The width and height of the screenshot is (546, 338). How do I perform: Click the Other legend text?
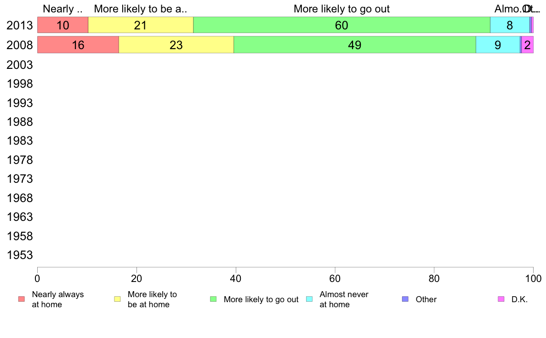pyautogui.click(x=426, y=299)
